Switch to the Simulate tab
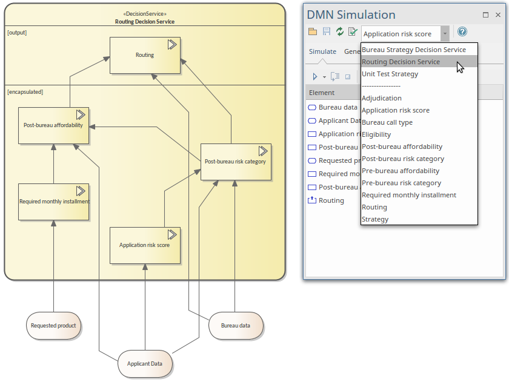Viewport: 509px width, 382px height. tap(323, 51)
